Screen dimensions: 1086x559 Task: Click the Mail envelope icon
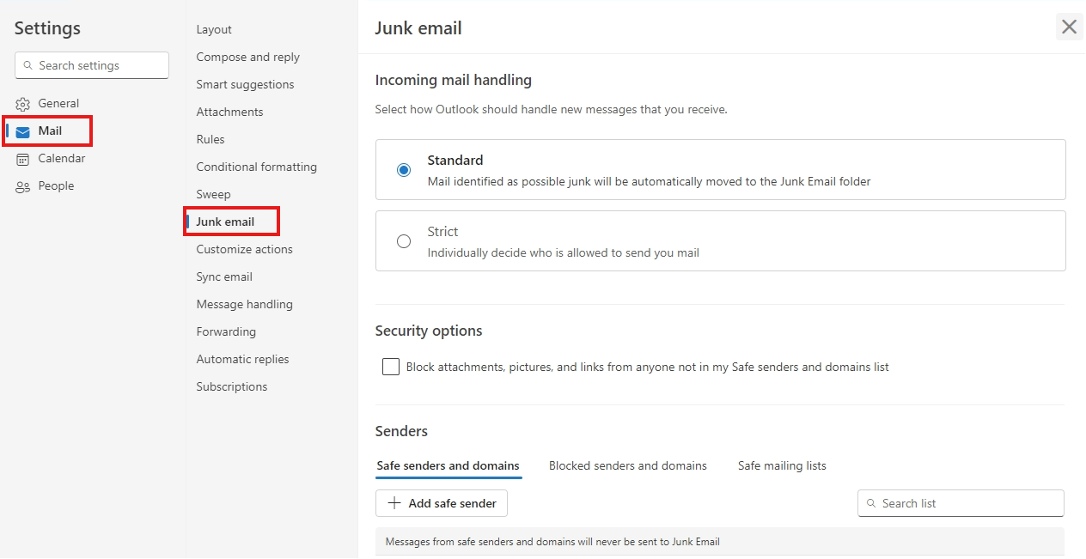tap(23, 131)
